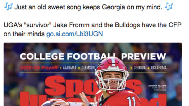
Task: Click the music notes emoji before "Just"
Action: [8, 7]
